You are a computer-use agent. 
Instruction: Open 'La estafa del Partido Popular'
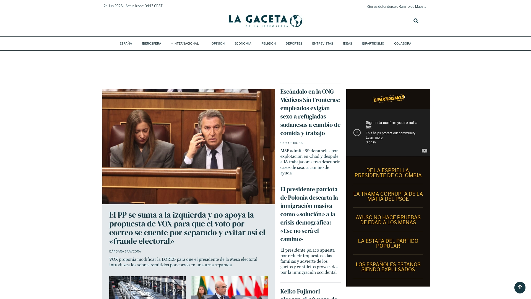(388, 243)
